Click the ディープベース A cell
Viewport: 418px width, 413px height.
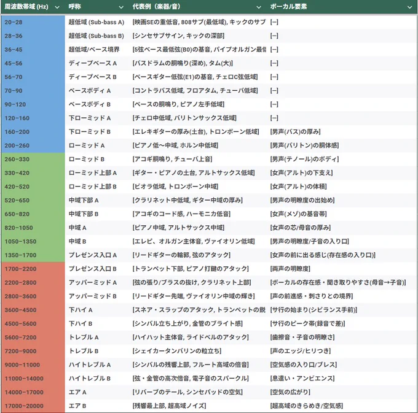(x=97, y=63)
